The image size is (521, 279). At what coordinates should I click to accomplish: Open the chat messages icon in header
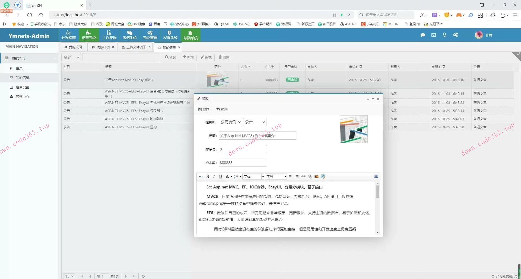[422, 35]
